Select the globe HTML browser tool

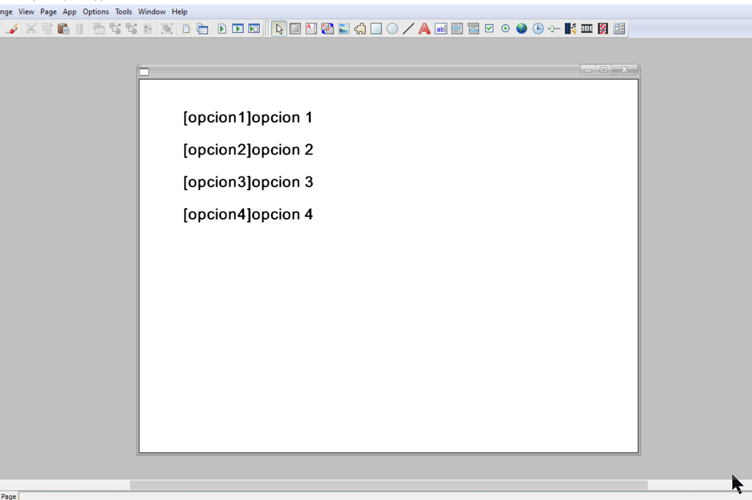(x=522, y=29)
